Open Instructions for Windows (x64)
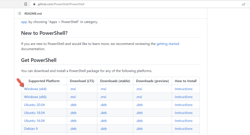This screenshot has width=250, height=135. coord(184,89)
